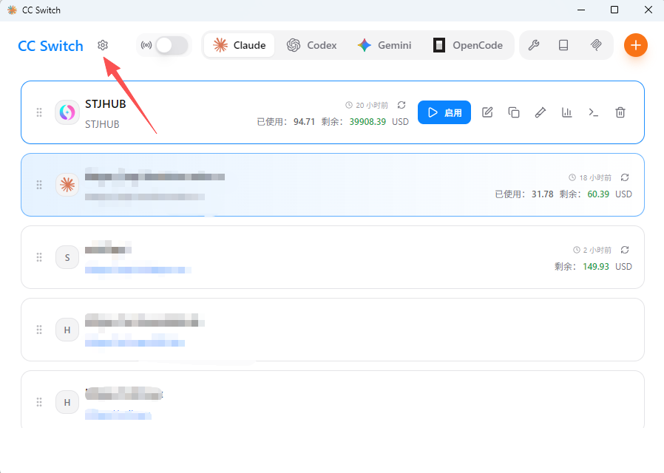Switch to the Codex tab
Image resolution: width=664 pixels, height=473 pixels.
click(312, 45)
